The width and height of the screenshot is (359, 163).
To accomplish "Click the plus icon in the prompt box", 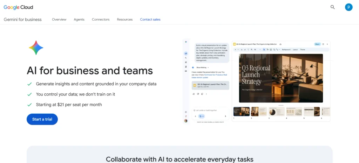I will tap(195, 116).
